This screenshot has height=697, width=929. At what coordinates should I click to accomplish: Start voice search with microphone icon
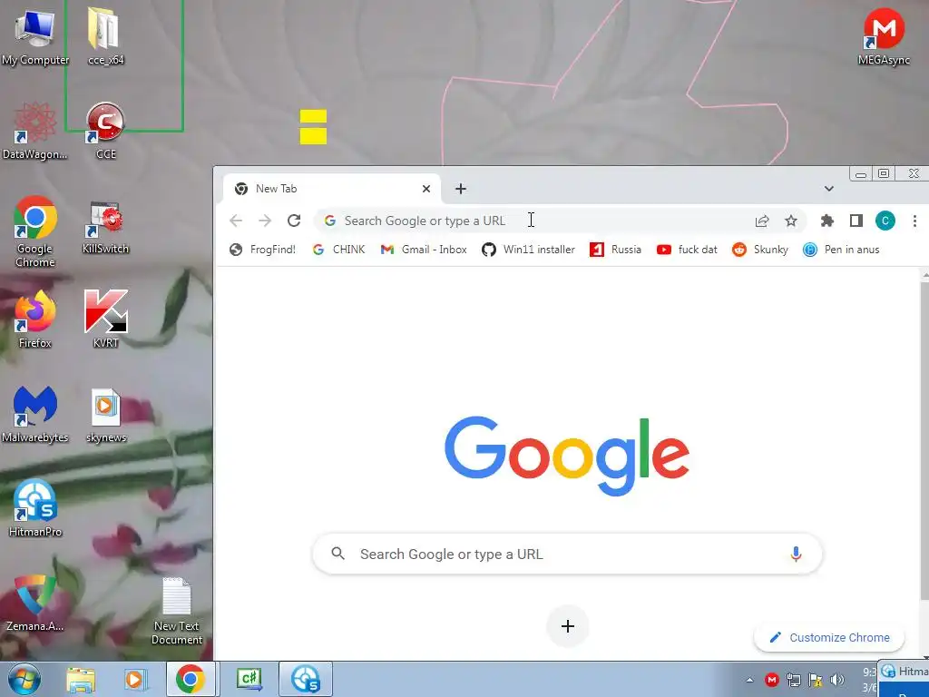point(796,554)
